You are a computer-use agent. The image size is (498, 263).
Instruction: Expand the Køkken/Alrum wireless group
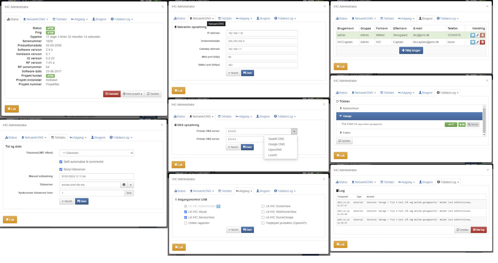(409, 108)
